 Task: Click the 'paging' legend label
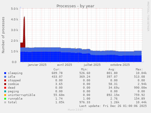(13, 91)
